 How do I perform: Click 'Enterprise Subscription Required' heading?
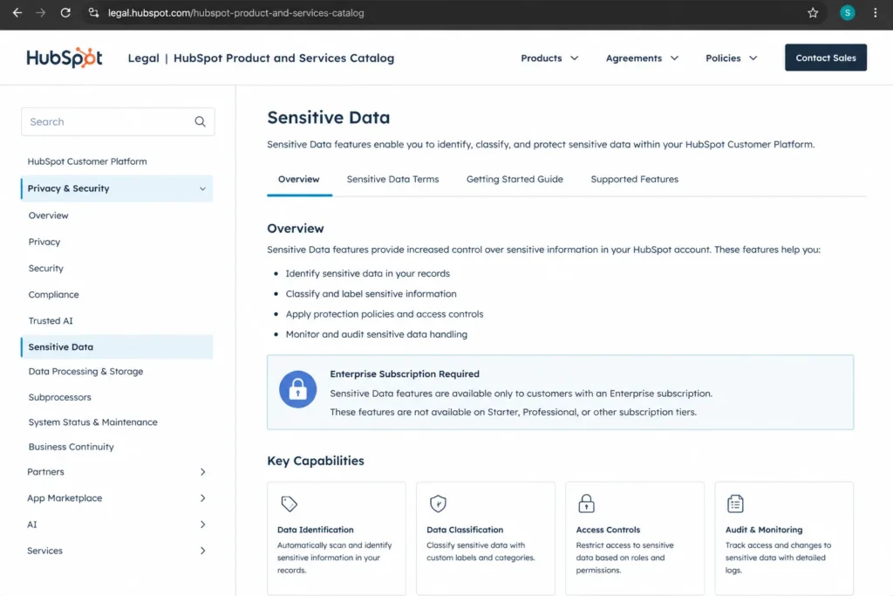(x=405, y=373)
